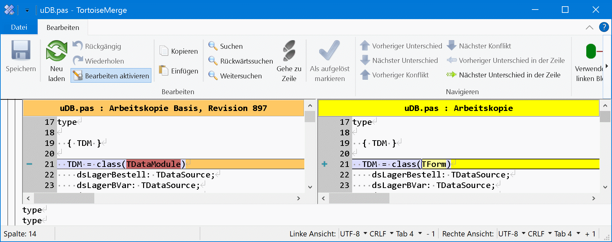Jump to Nächster Unterschied arrow
Viewport: 612px width, 242px height.
pyautogui.click(x=365, y=61)
